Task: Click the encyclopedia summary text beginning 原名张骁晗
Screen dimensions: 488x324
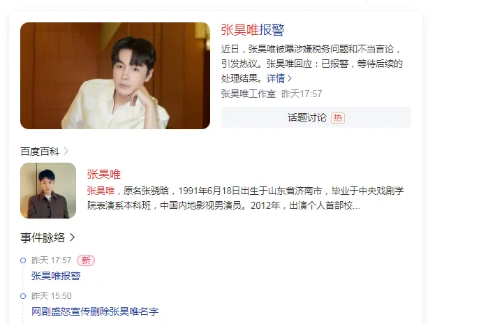Action: pos(245,198)
